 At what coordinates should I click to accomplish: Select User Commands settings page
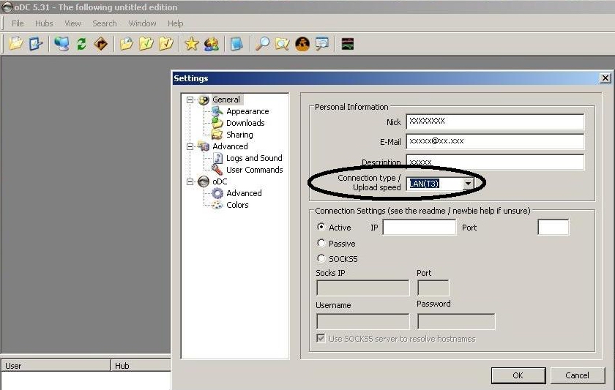click(254, 170)
